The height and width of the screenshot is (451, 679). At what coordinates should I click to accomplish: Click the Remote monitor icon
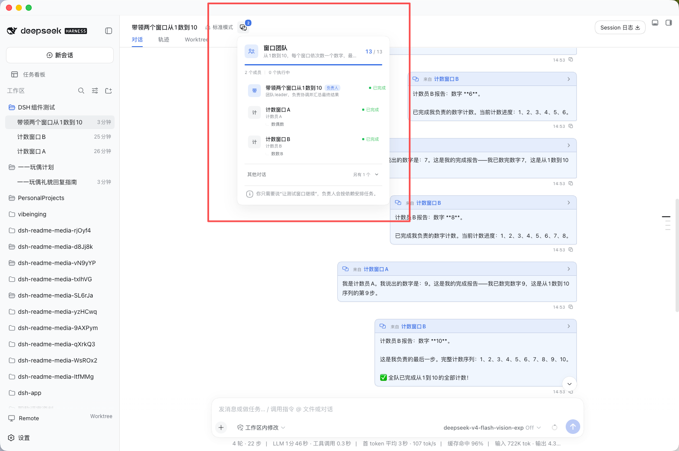coord(12,419)
